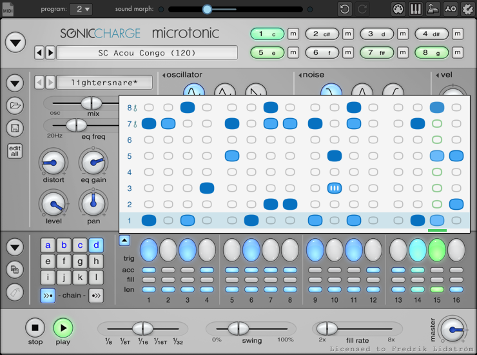Toggle channel 3 step 4 in matrix
This screenshot has width=477, height=355.
[207, 188]
